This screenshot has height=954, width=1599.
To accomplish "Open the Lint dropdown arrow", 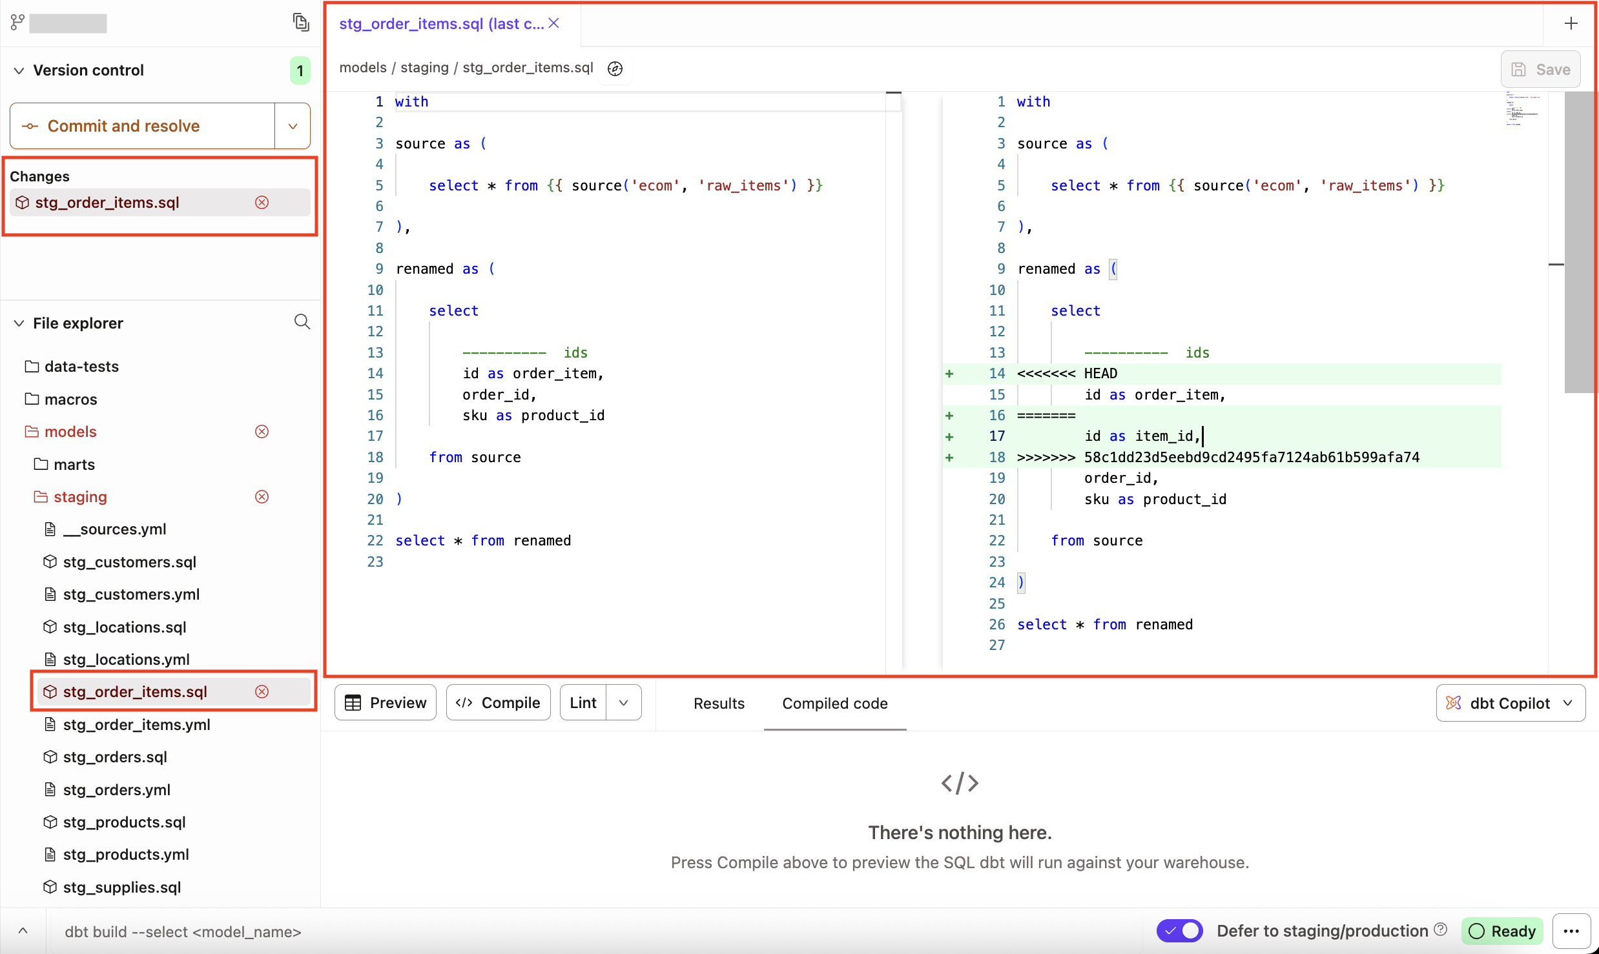I will pos(623,702).
